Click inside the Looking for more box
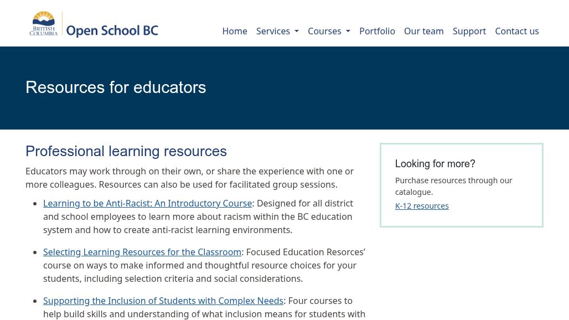The height and width of the screenshot is (320, 569). 461,185
